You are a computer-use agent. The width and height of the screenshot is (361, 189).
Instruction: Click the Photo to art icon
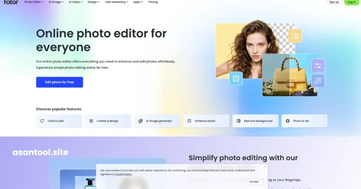click(288, 121)
